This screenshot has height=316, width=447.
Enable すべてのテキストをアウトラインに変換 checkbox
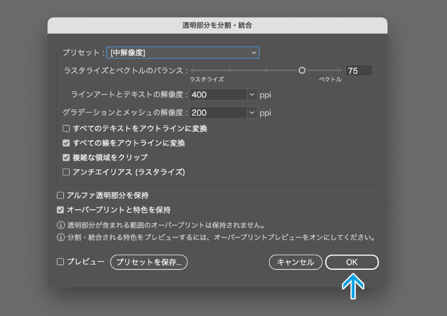[66, 129]
